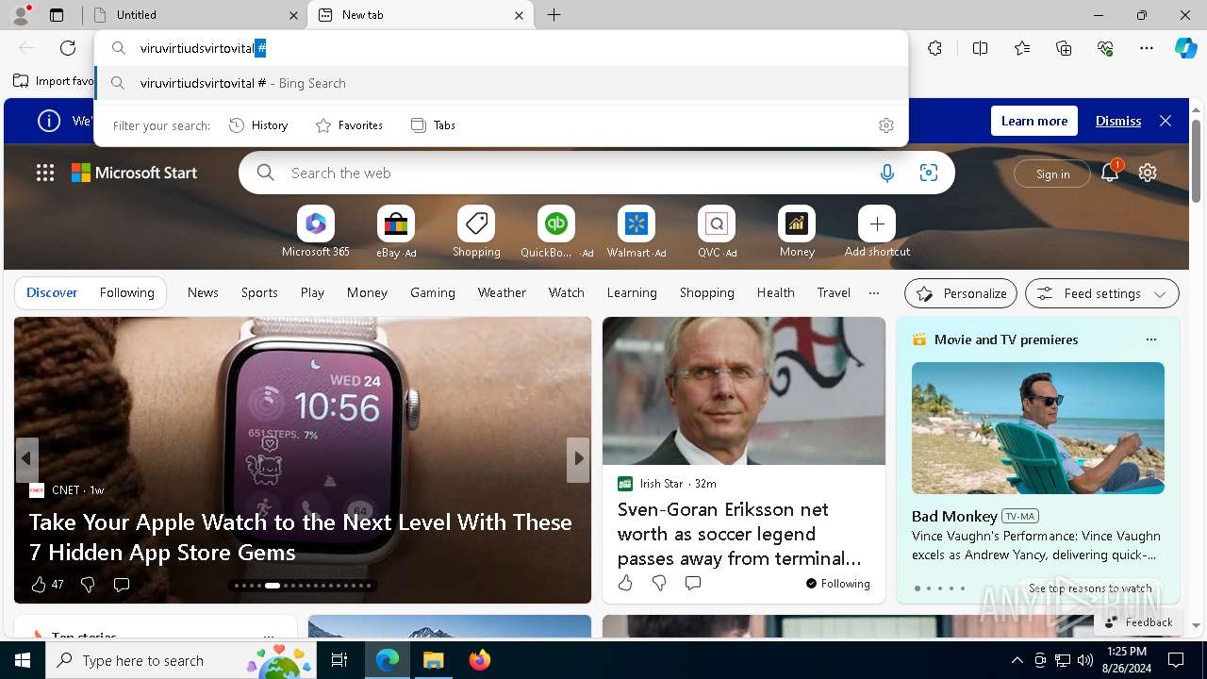Open the Sports category
Viewport: 1207px width, 679px height.
[259, 292]
